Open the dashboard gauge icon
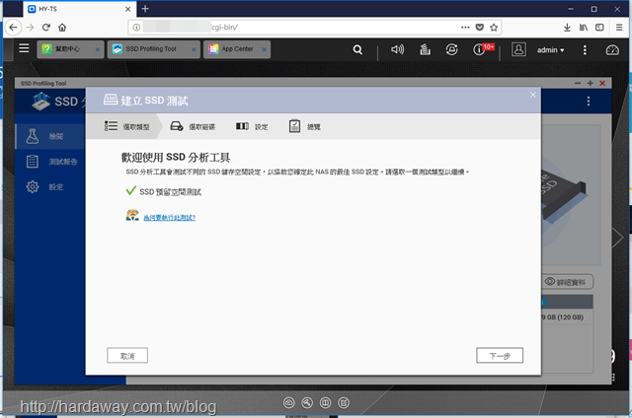Viewport: 632px width, 418px height. point(612,50)
